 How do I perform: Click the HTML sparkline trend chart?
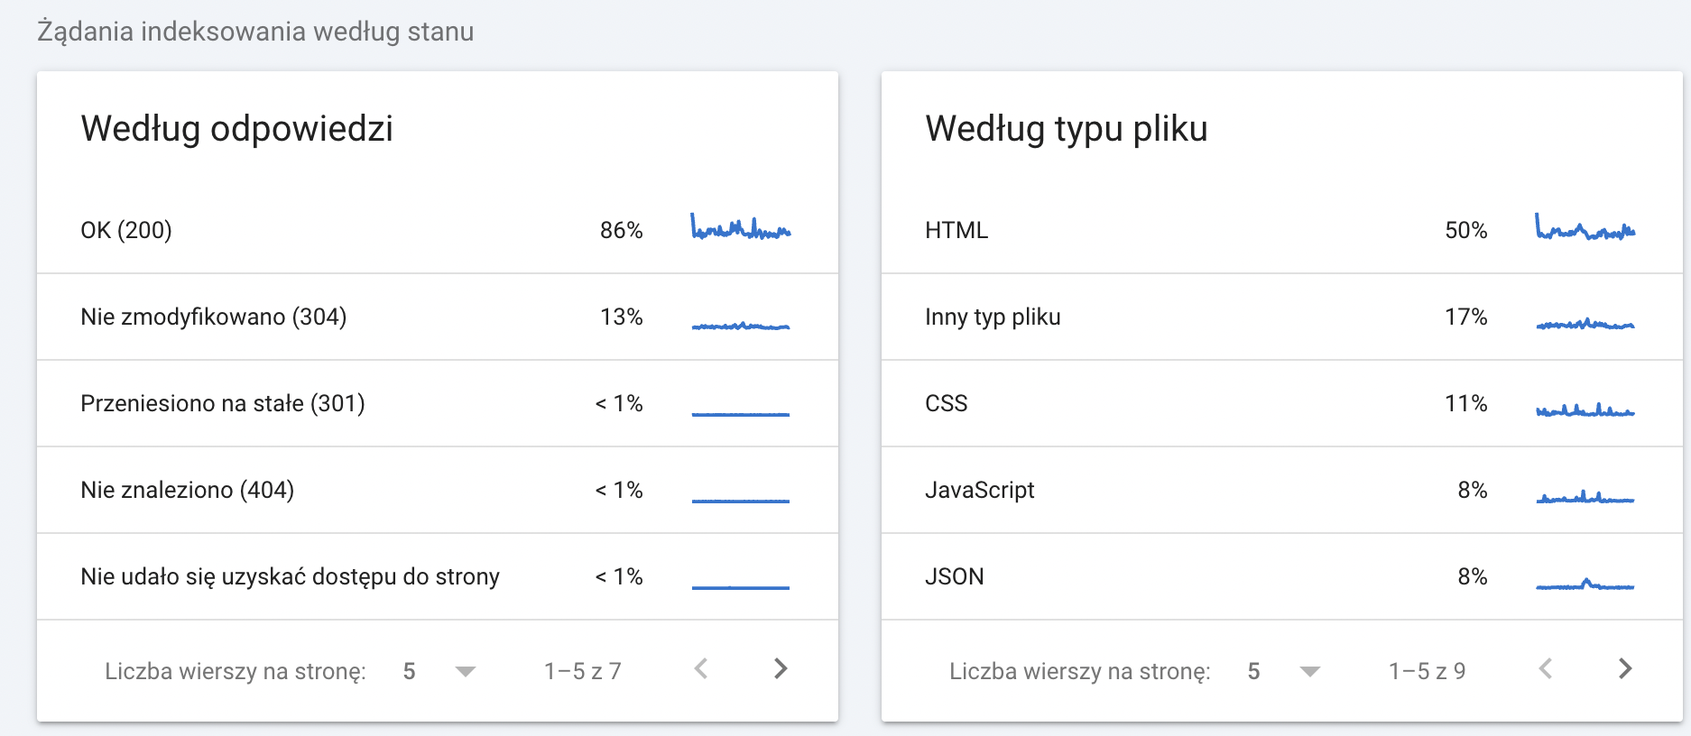click(1585, 228)
